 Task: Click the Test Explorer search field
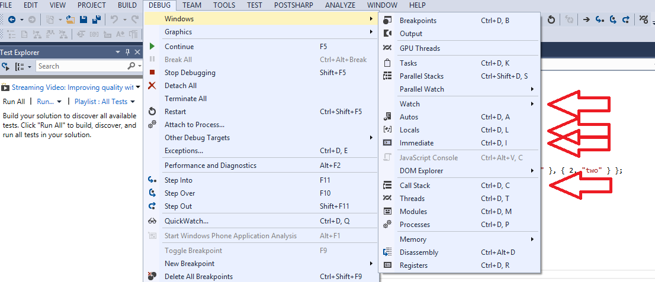tap(81, 66)
